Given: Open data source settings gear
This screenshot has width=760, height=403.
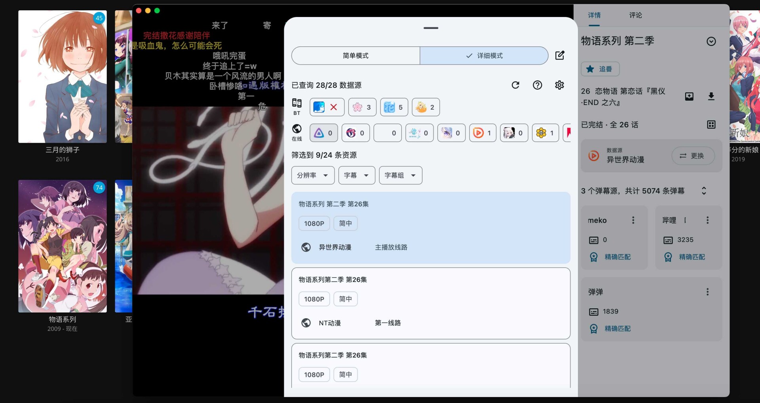Looking at the screenshot, I should point(559,85).
